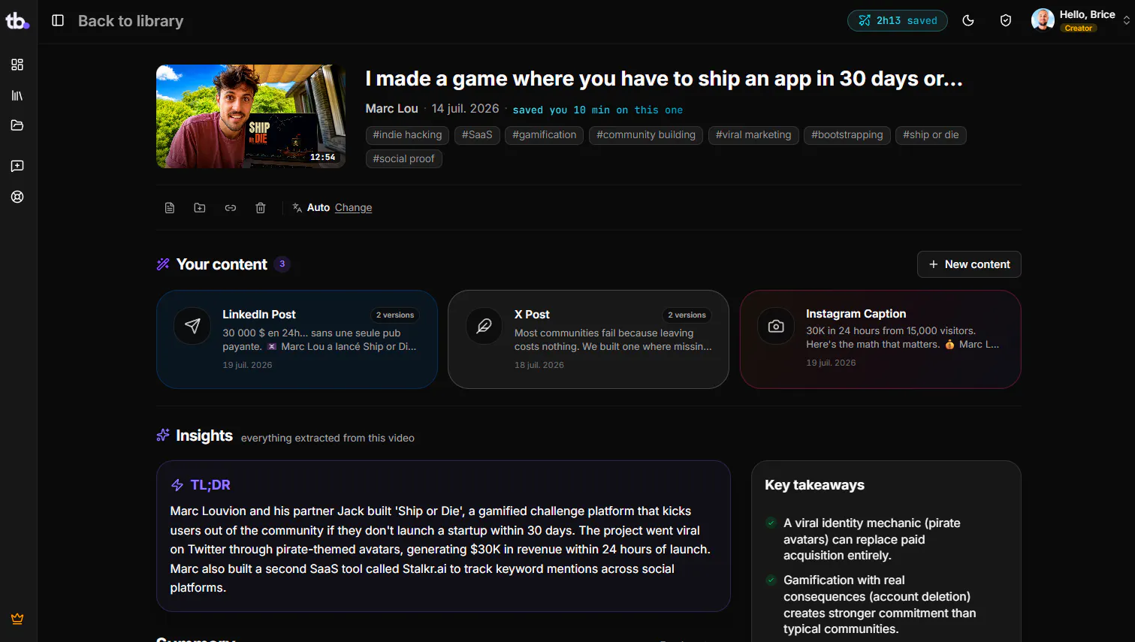Click Brice's profile avatar
The image size is (1135, 642).
[x=1043, y=20]
